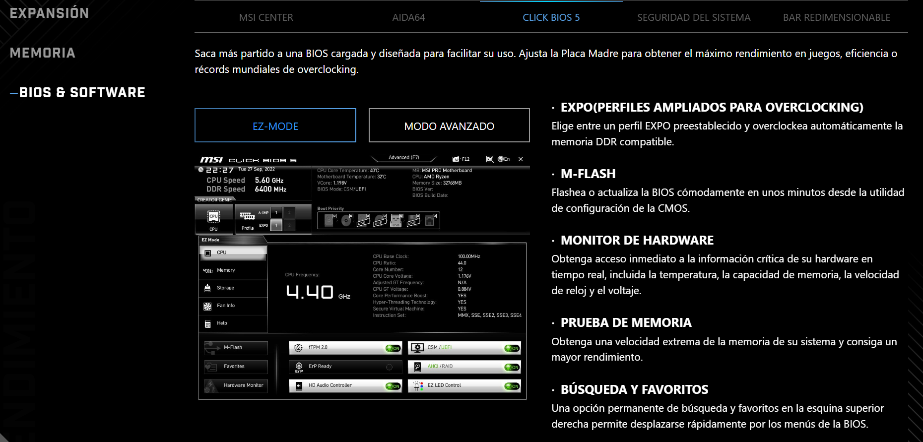This screenshot has width=923, height=442.
Task: Click the MSI logo in the BIOS header
Action: coord(211,159)
